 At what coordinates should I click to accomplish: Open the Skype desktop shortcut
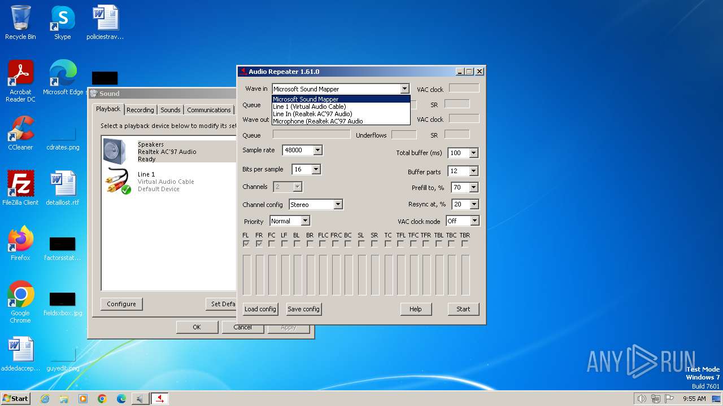coord(62,23)
